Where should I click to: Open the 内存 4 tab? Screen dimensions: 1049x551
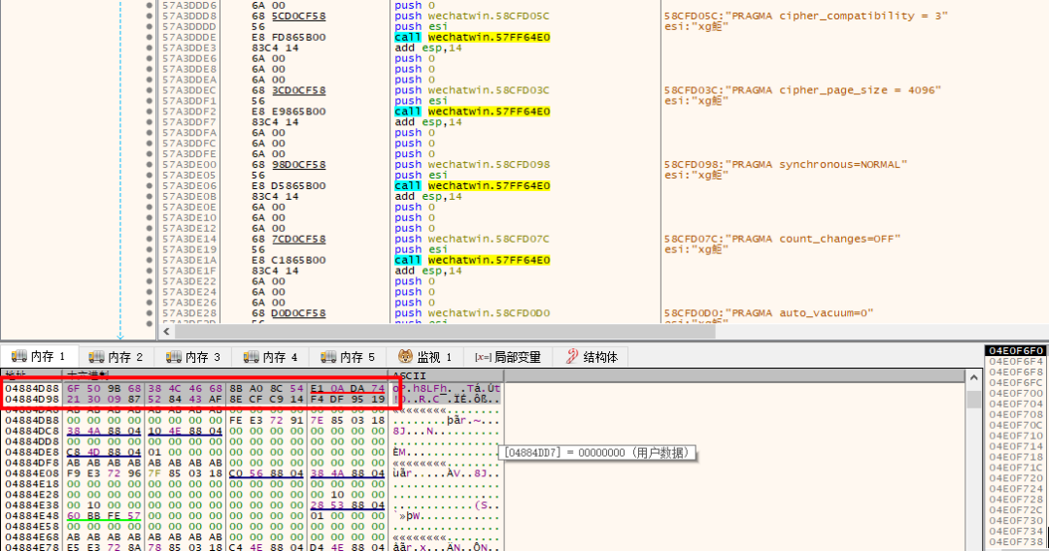point(271,357)
